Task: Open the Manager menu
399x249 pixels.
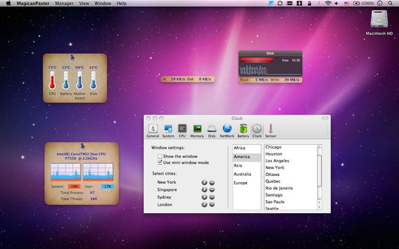Action: (64, 3)
